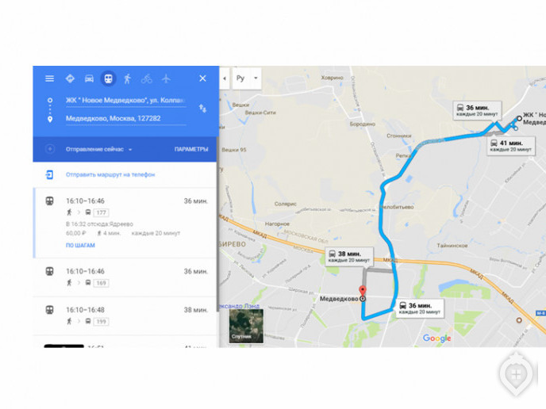Expand the 'Отправление сейчас' departure dropdown

point(99,149)
